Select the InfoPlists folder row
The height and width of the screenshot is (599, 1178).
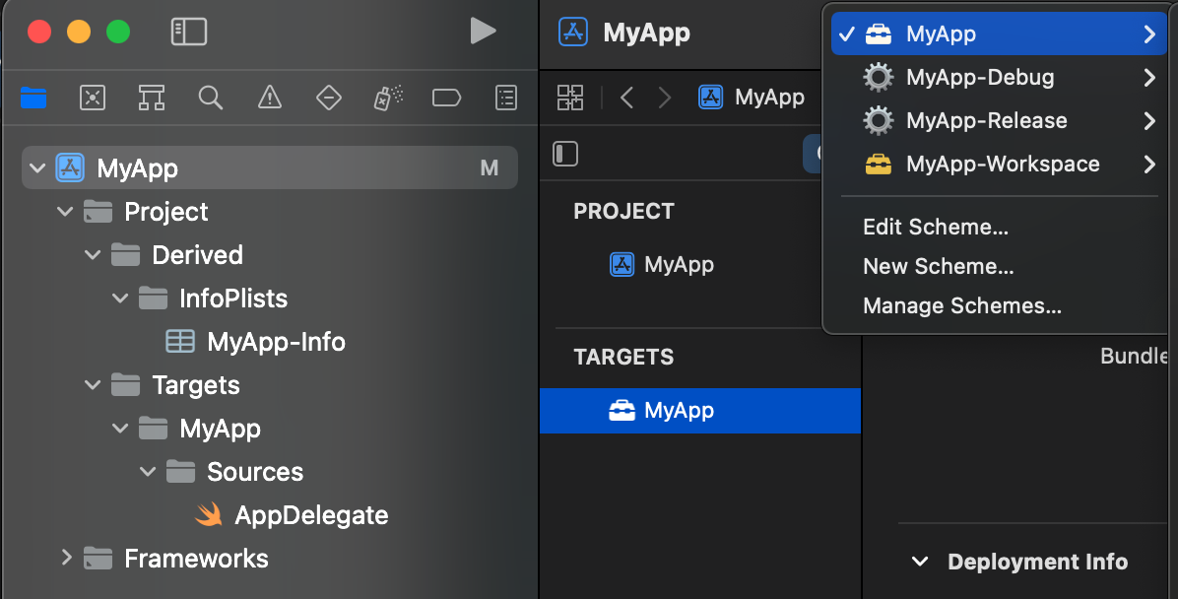click(270, 299)
